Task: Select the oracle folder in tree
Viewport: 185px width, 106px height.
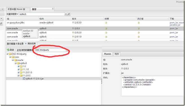Action: (x=20, y=60)
